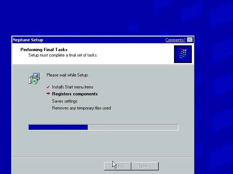Click the 'Performing Final Tasks' heading
Viewport: 233px width, 174px height.
[44, 50]
